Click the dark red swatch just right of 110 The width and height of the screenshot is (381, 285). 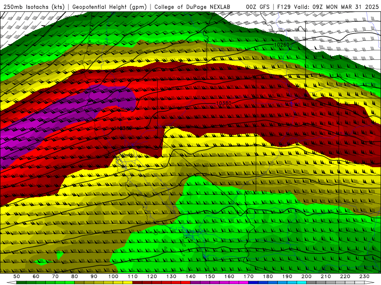click(x=138, y=283)
